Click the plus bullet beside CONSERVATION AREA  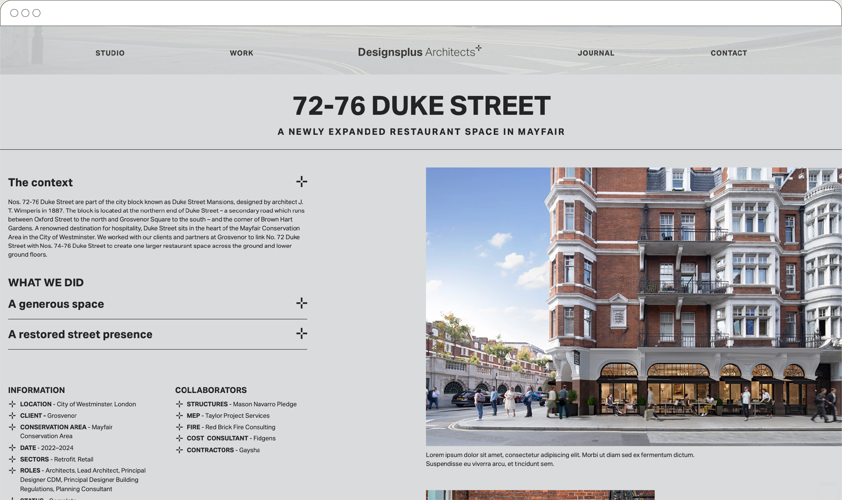pyautogui.click(x=12, y=427)
